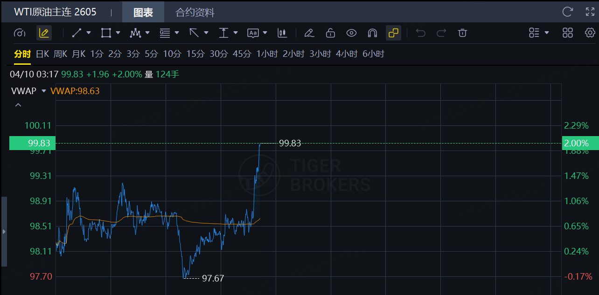Screen dimensions: 599x295
Task: Click the candlestick chart type icon
Action: coord(282,33)
